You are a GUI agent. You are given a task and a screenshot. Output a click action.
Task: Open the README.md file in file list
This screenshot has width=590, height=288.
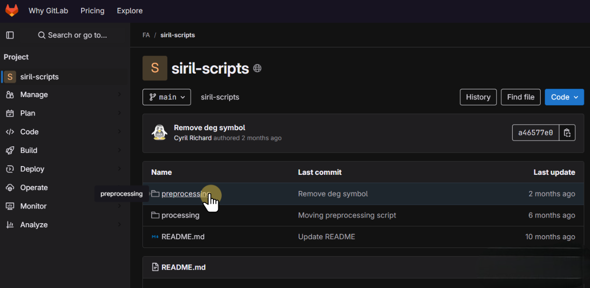(x=183, y=236)
